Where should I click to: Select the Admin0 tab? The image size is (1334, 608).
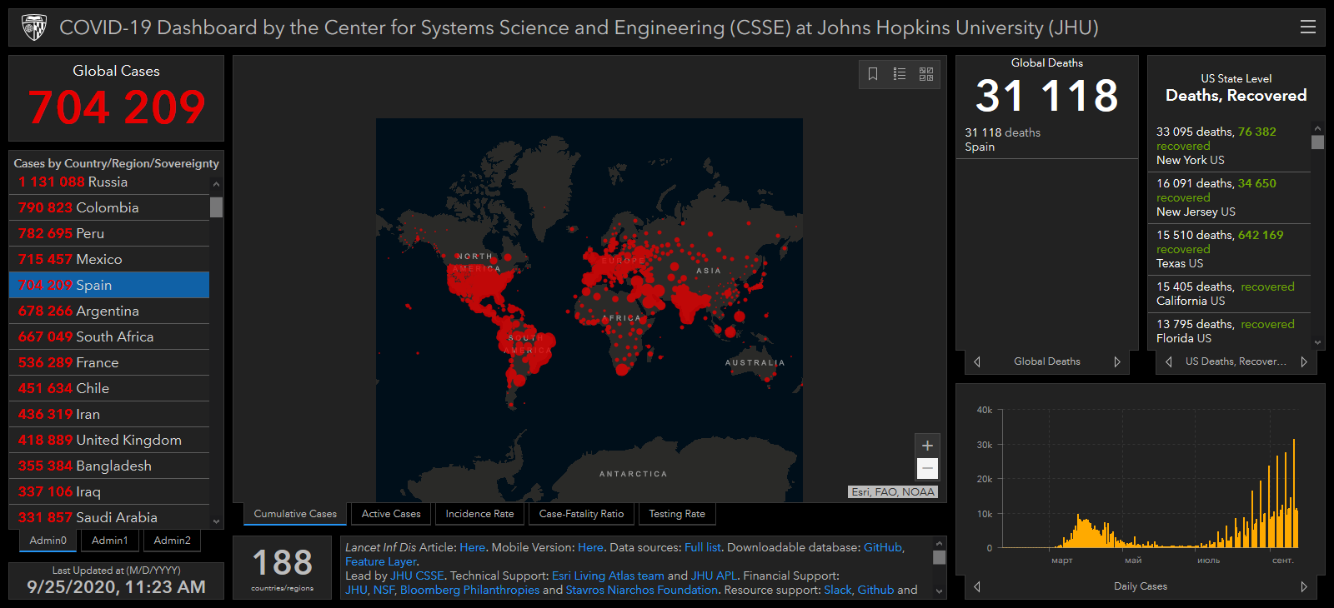48,541
